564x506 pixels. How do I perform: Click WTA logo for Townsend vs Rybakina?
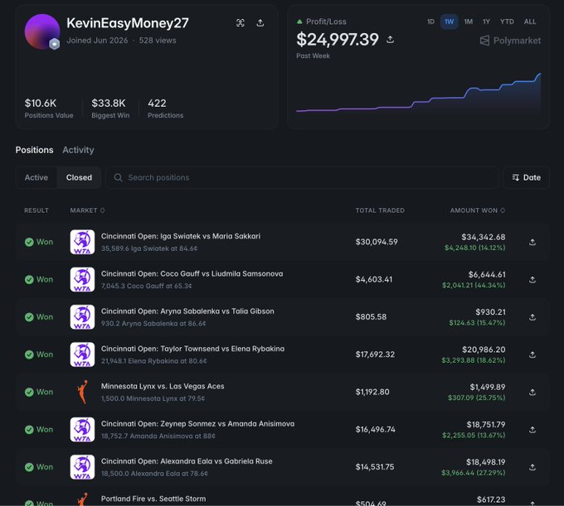point(82,354)
